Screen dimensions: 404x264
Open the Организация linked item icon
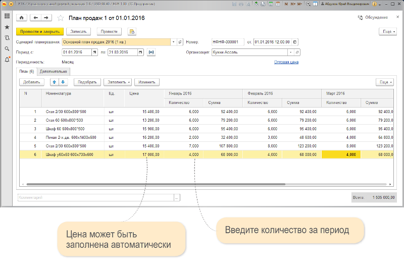pyautogui.click(x=297, y=52)
